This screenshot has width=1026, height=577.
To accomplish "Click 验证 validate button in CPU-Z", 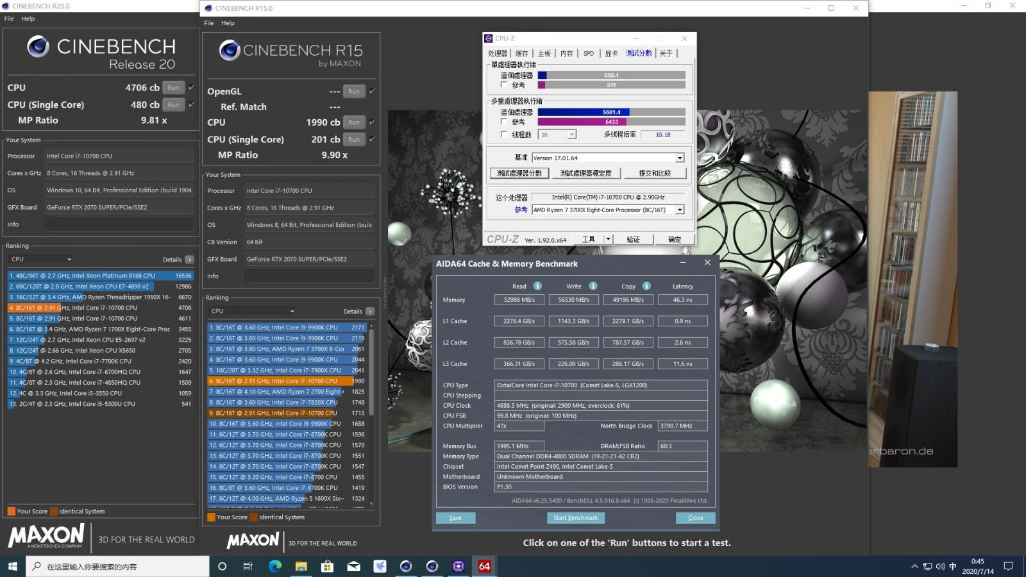I will click(x=634, y=239).
